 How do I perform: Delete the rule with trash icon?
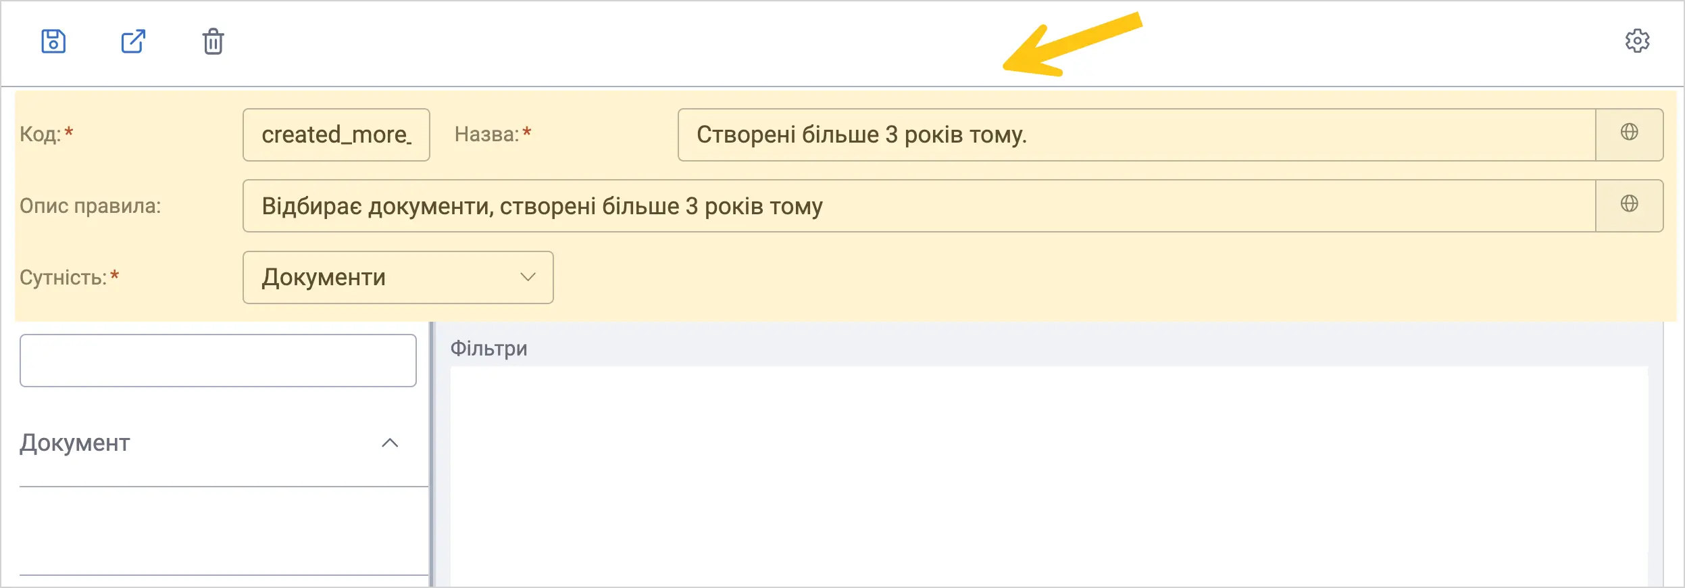click(x=213, y=41)
